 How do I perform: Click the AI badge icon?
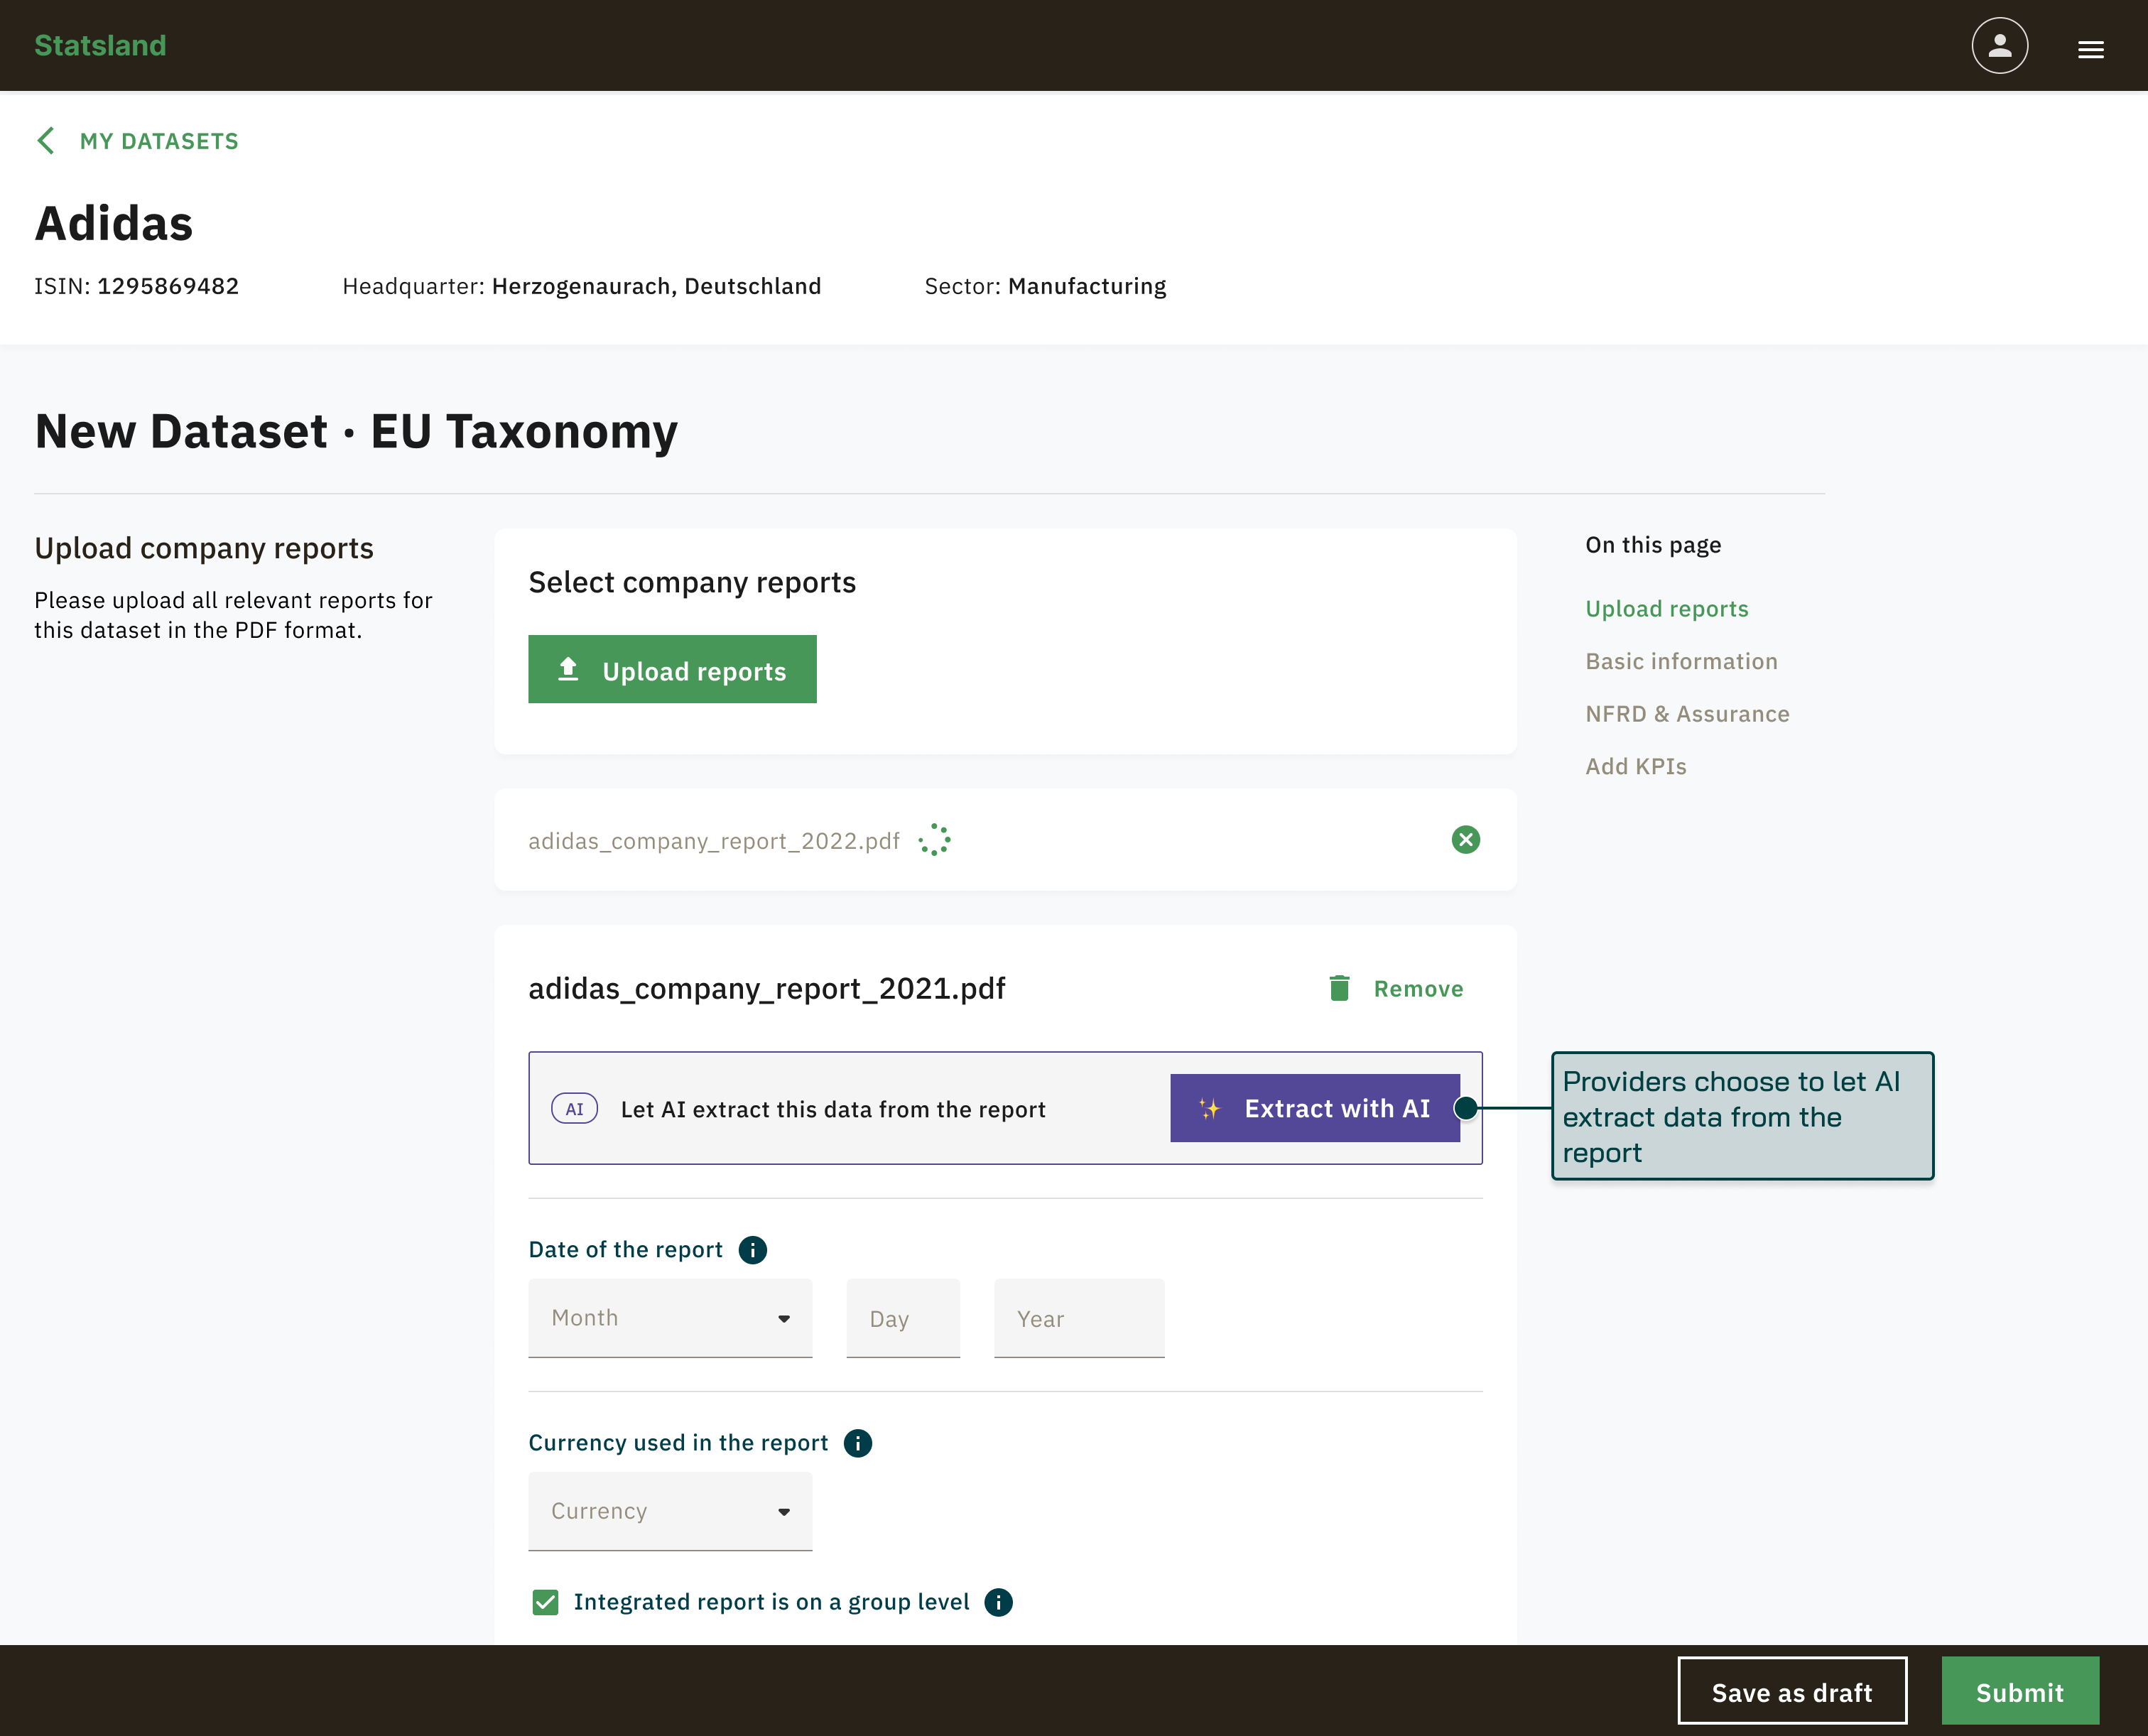[x=575, y=1109]
